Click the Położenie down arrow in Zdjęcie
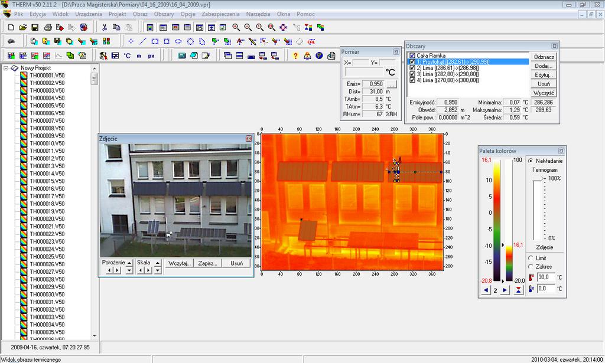Viewport: 605px width, 363px height. click(129, 270)
